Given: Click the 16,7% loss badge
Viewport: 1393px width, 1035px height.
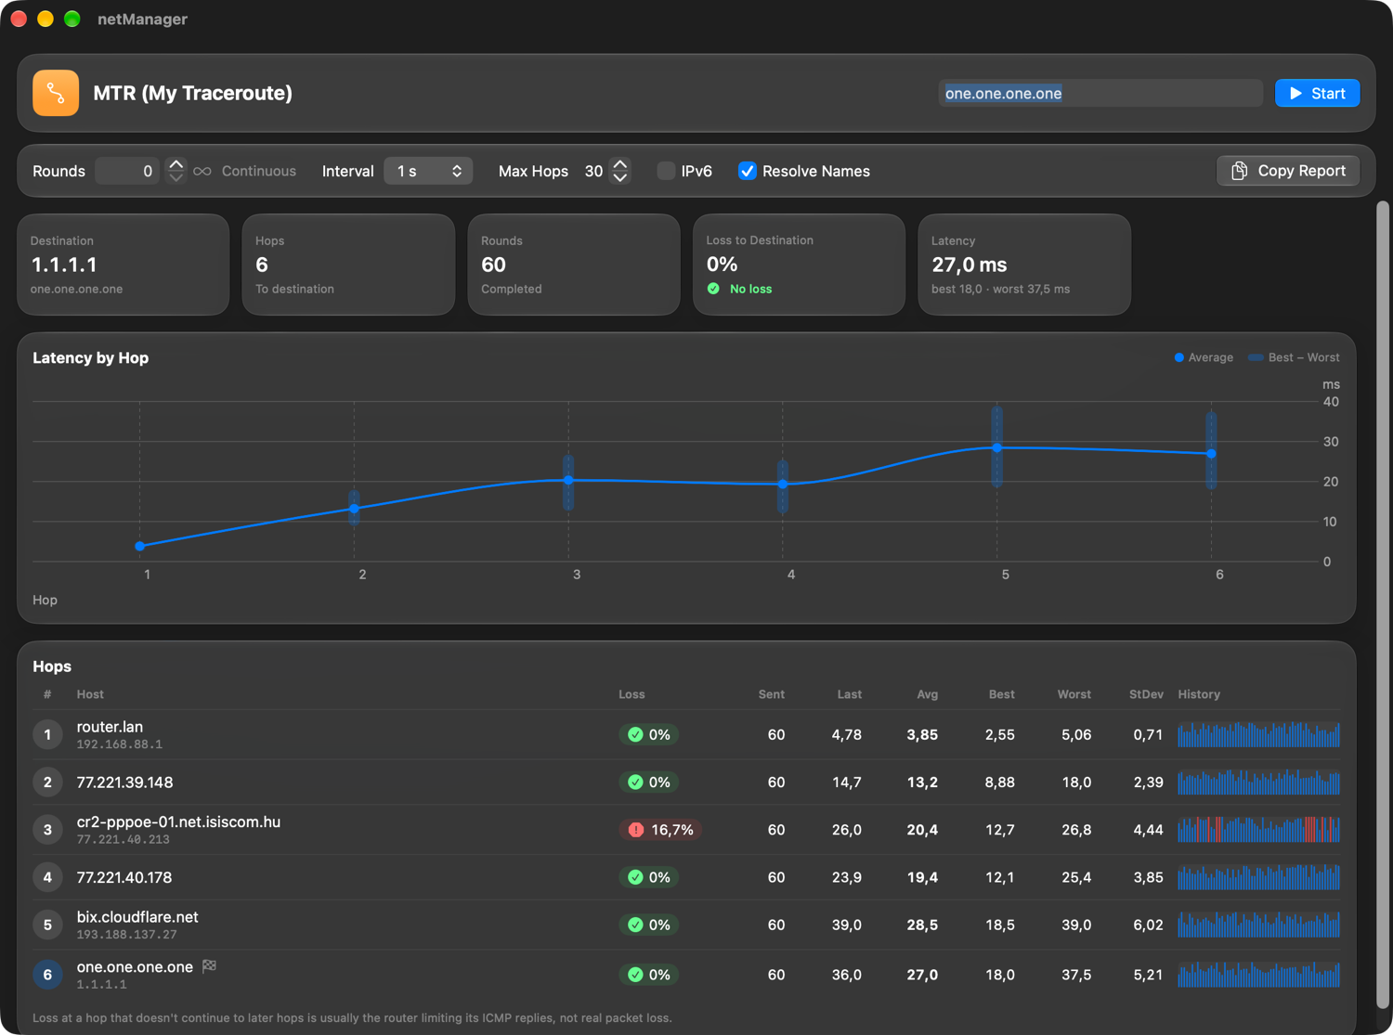Looking at the screenshot, I should 660,830.
